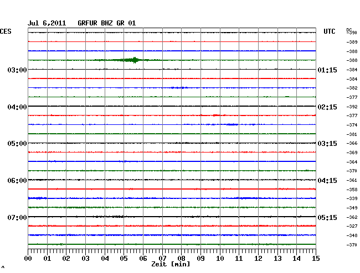The height and width of the screenshot is (273, 360).
Task: Click minute 09 on the time axis
Action: (x=200, y=258)
